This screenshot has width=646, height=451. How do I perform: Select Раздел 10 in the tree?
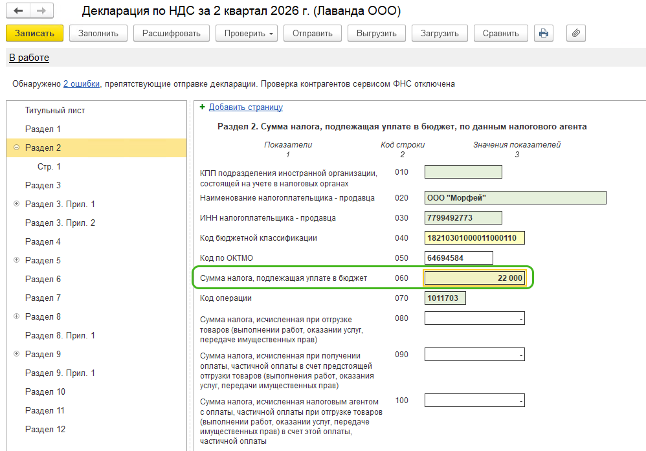45,391
